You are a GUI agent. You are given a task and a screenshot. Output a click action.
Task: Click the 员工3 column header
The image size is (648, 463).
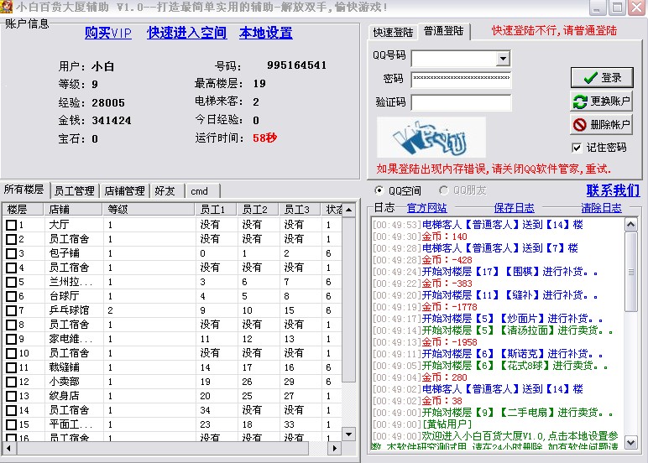(300, 210)
